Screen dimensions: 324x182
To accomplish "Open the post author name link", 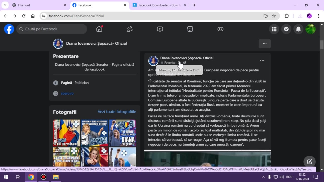I will pos(187,58).
